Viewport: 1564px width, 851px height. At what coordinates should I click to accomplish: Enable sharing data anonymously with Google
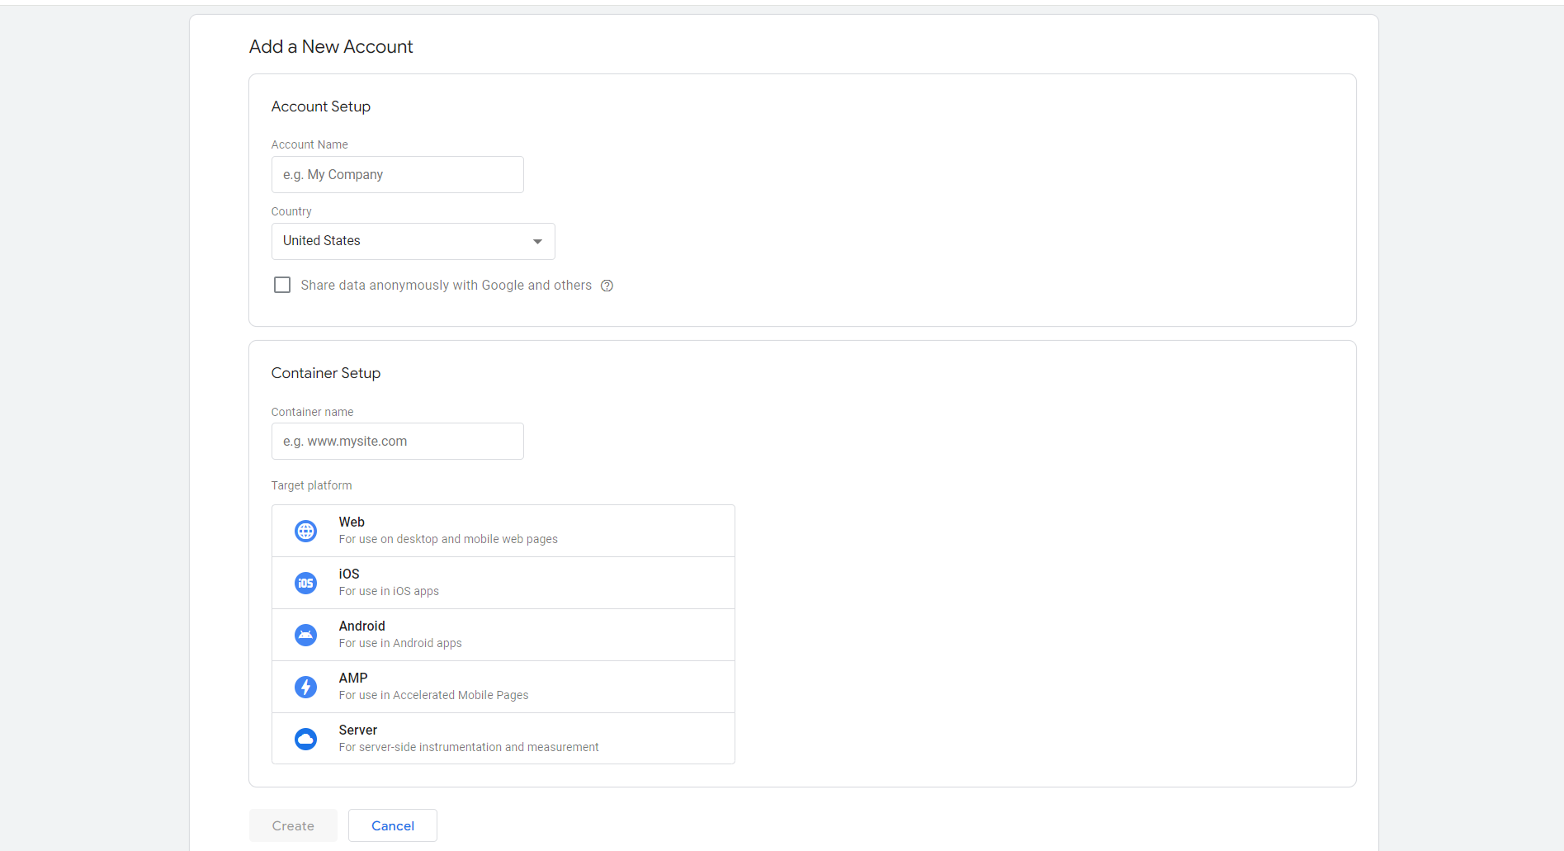pos(281,284)
